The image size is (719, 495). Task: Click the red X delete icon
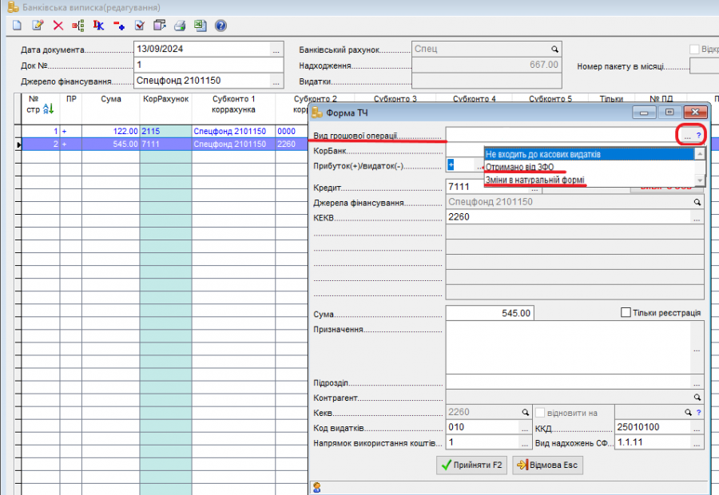pos(58,26)
